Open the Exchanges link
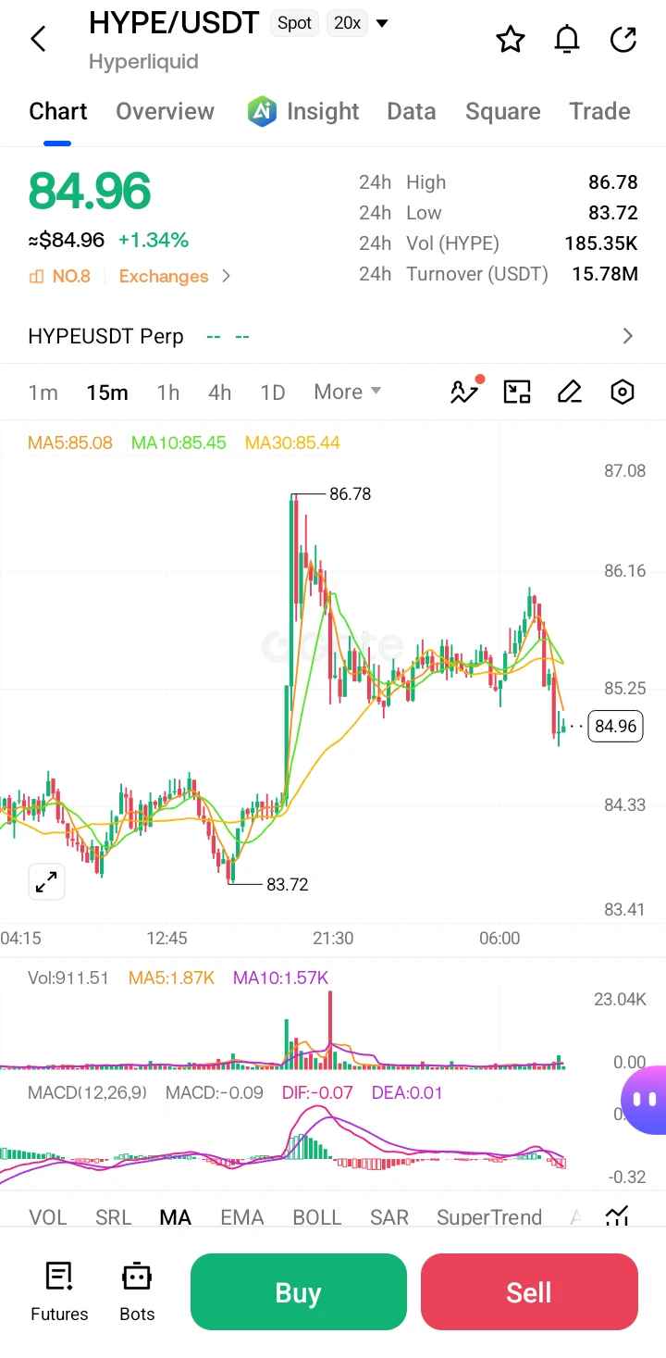 coord(164,276)
